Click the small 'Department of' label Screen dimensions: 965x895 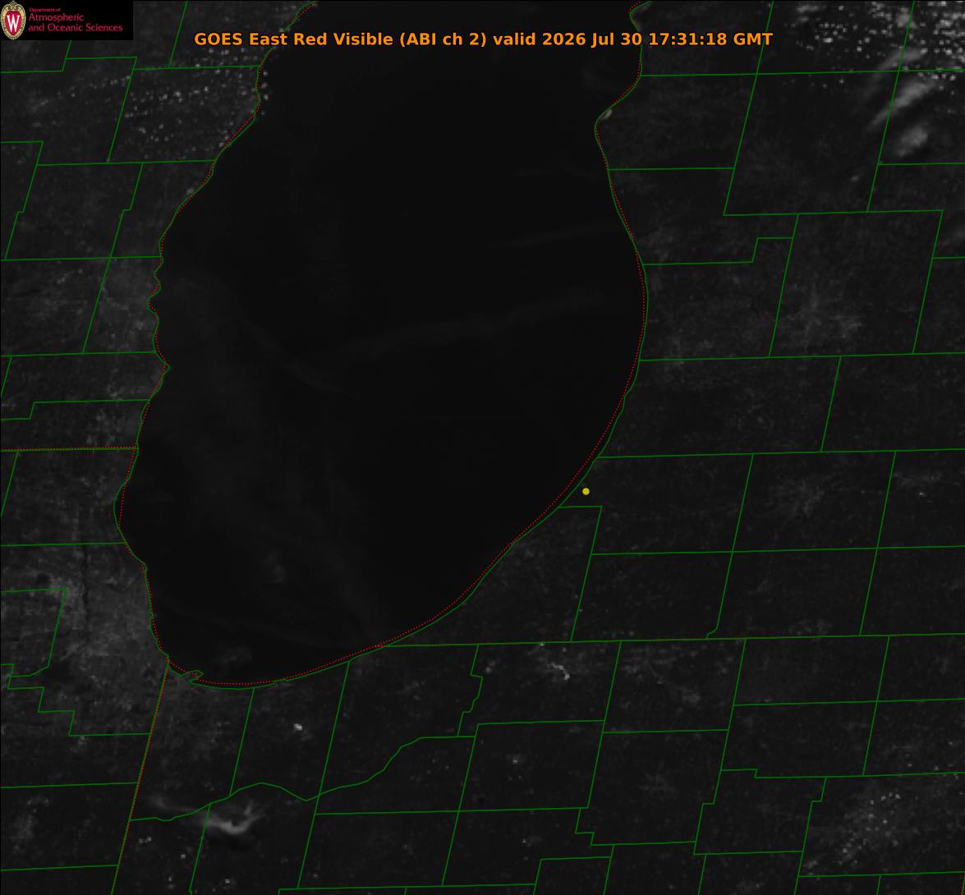(44, 9)
